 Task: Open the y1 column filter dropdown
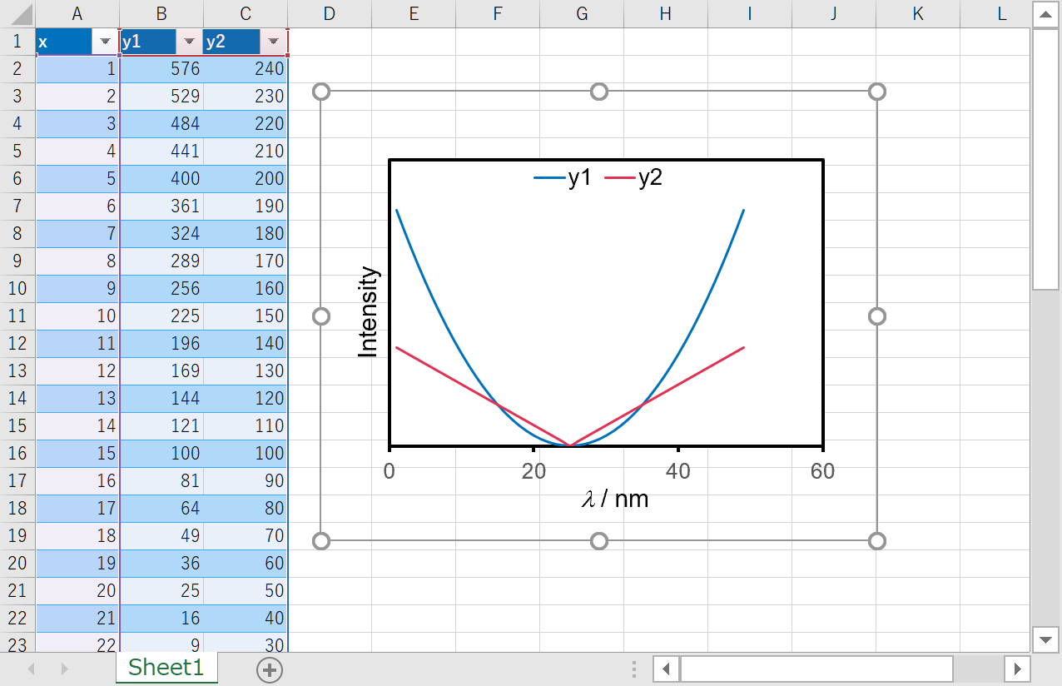click(x=189, y=42)
